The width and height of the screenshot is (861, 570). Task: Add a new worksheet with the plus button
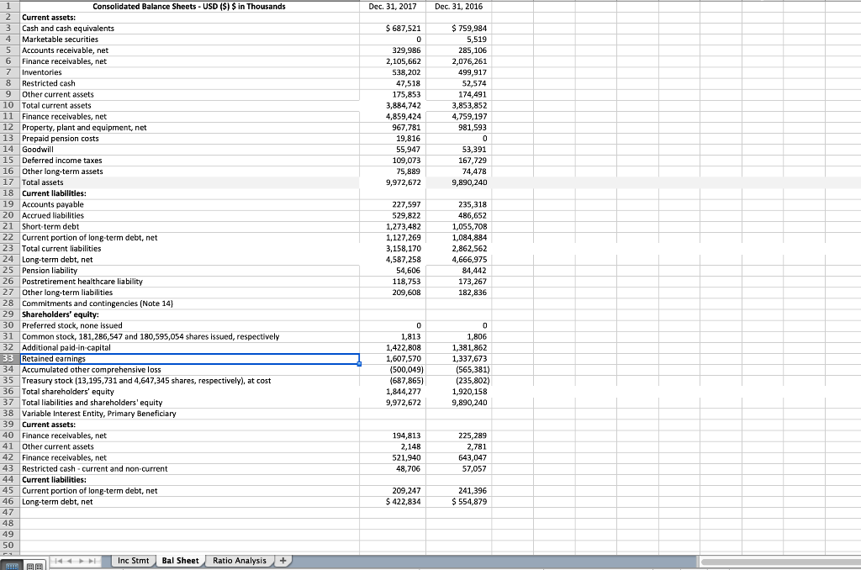coord(283,560)
